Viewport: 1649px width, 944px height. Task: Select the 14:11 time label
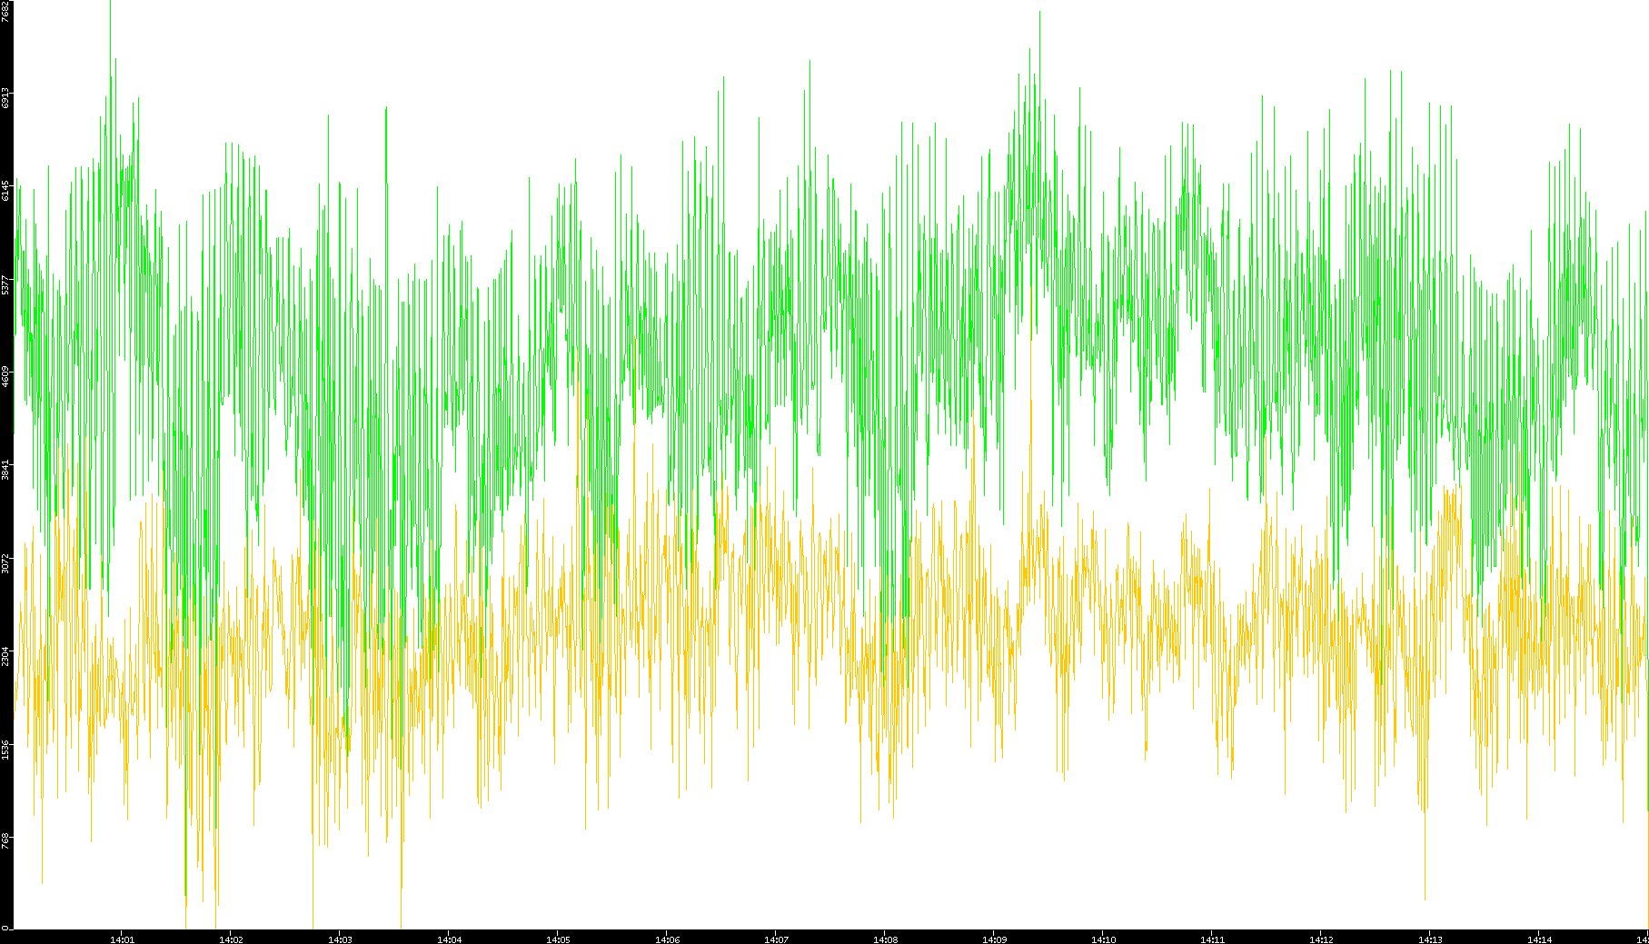pyautogui.click(x=1213, y=939)
